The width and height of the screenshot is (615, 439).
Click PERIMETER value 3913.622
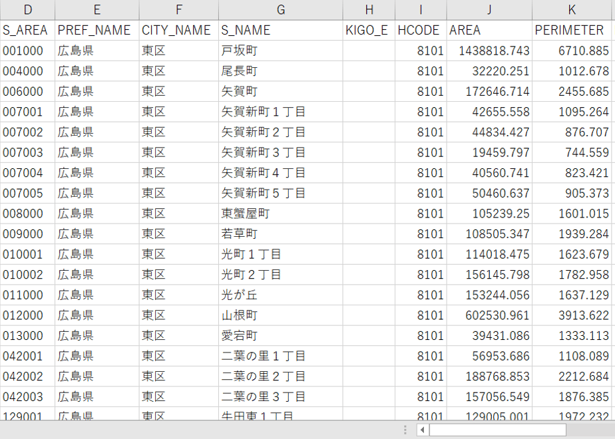(x=572, y=315)
